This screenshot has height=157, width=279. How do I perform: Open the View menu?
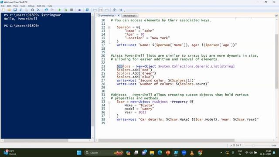[16, 6]
